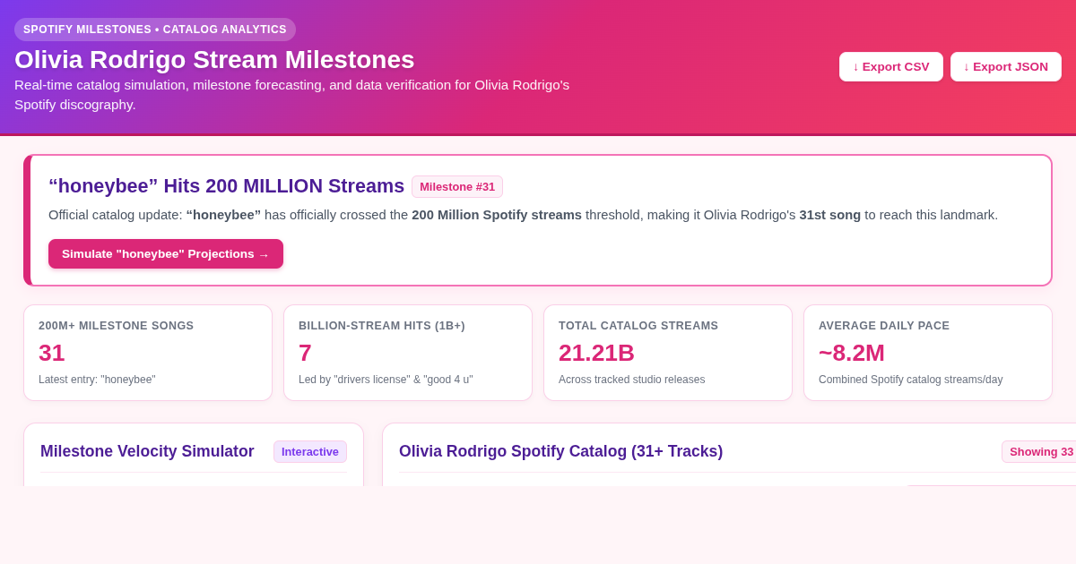Screen dimensions: 1076x564
Task: Open the Total Catalog Streams card
Action: 668,353
